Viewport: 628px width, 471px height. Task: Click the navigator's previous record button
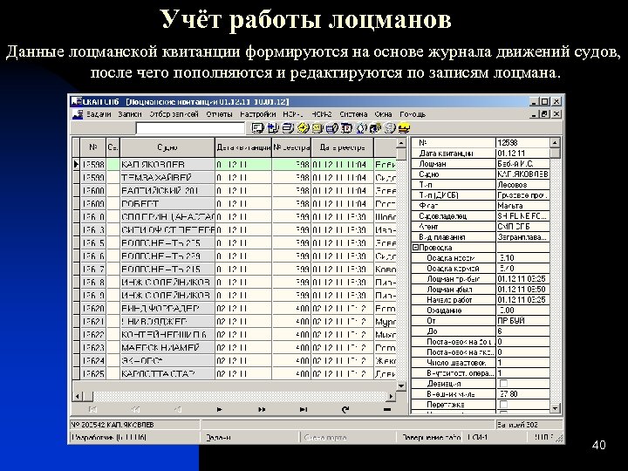(177, 409)
